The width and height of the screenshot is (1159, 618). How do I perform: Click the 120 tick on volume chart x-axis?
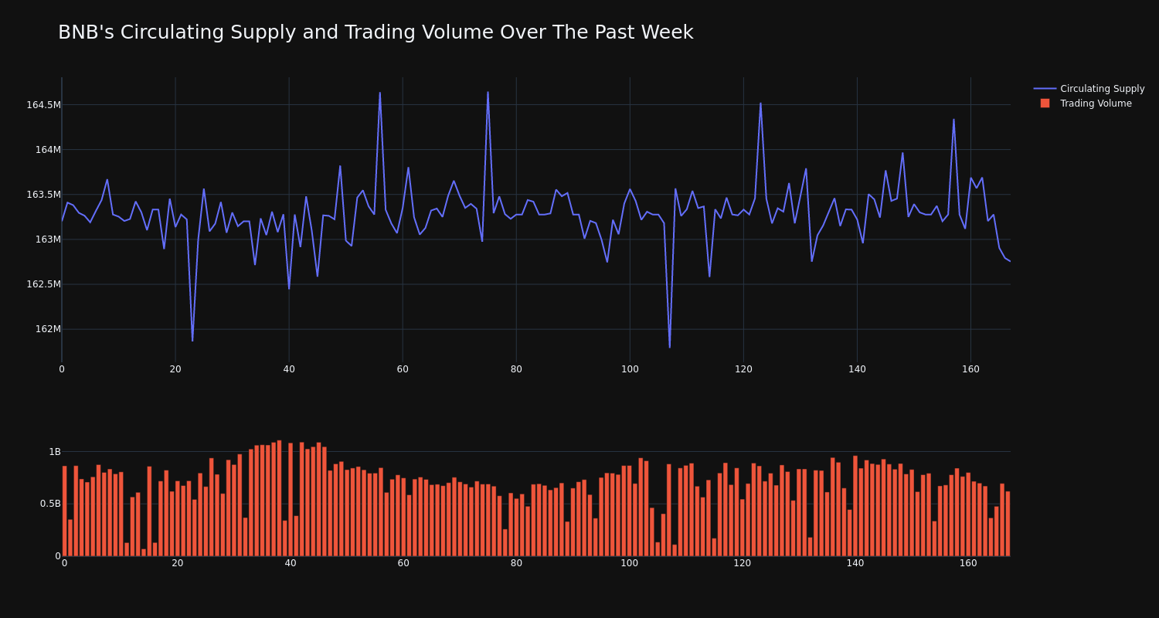coord(743,563)
